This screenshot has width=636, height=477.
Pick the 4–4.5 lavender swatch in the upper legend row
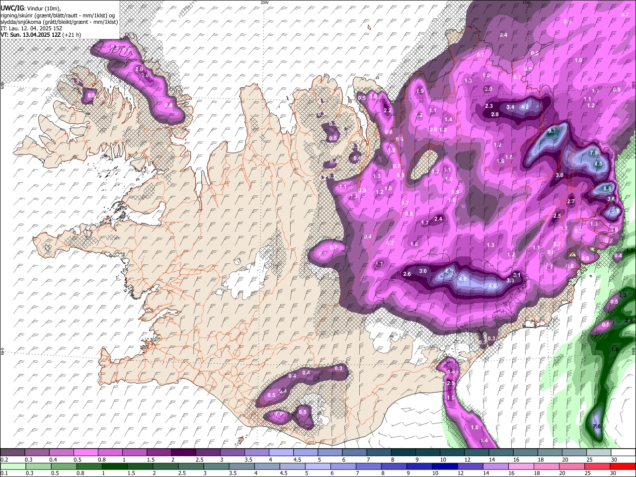pos(281,453)
